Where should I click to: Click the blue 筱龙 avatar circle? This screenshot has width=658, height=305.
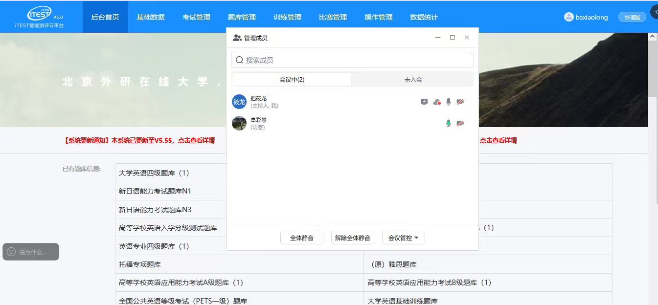[239, 102]
